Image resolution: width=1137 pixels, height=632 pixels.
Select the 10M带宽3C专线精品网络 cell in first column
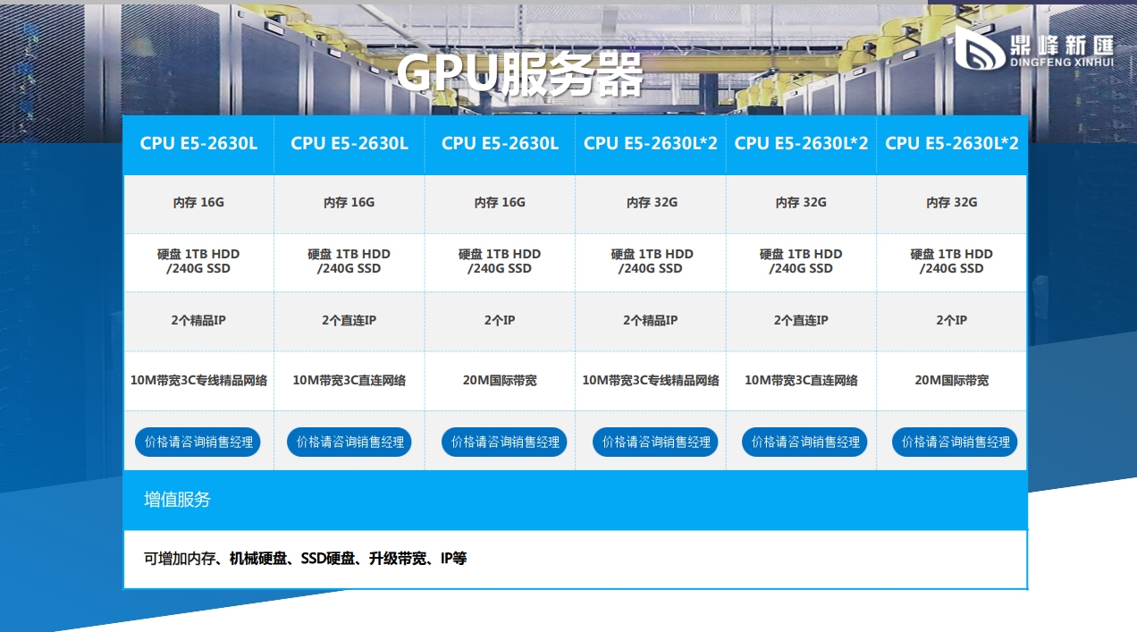coord(198,380)
